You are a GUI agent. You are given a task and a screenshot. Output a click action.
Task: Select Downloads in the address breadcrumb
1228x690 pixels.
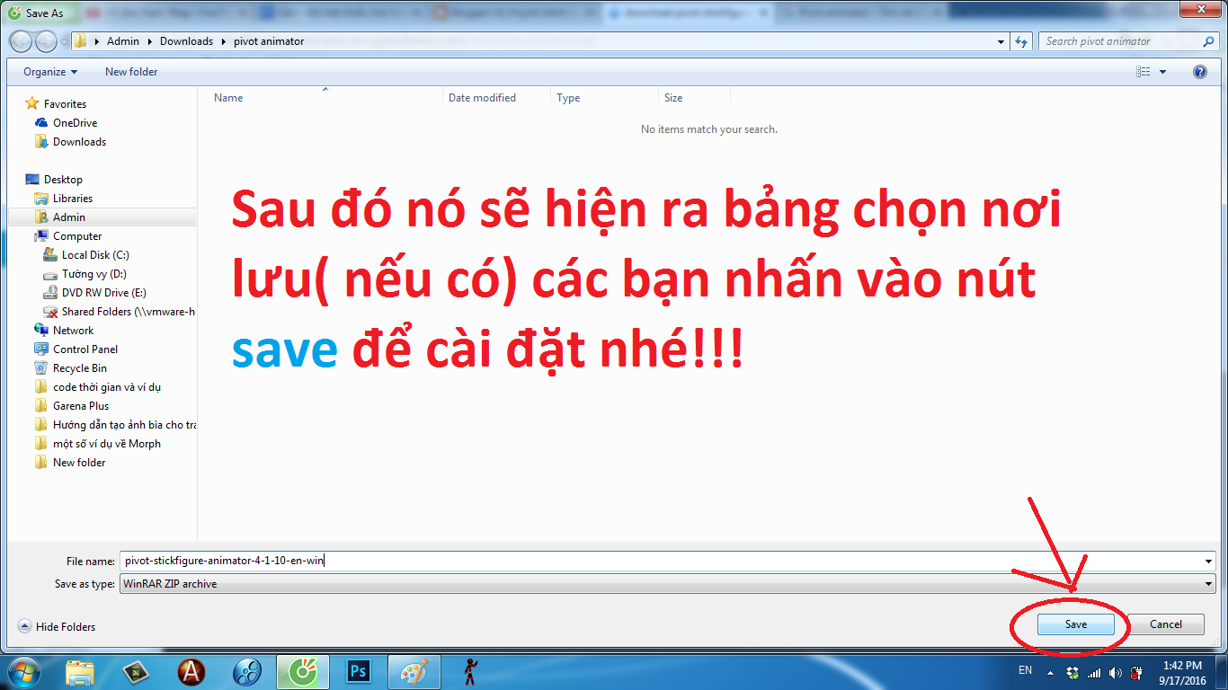(x=186, y=41)
